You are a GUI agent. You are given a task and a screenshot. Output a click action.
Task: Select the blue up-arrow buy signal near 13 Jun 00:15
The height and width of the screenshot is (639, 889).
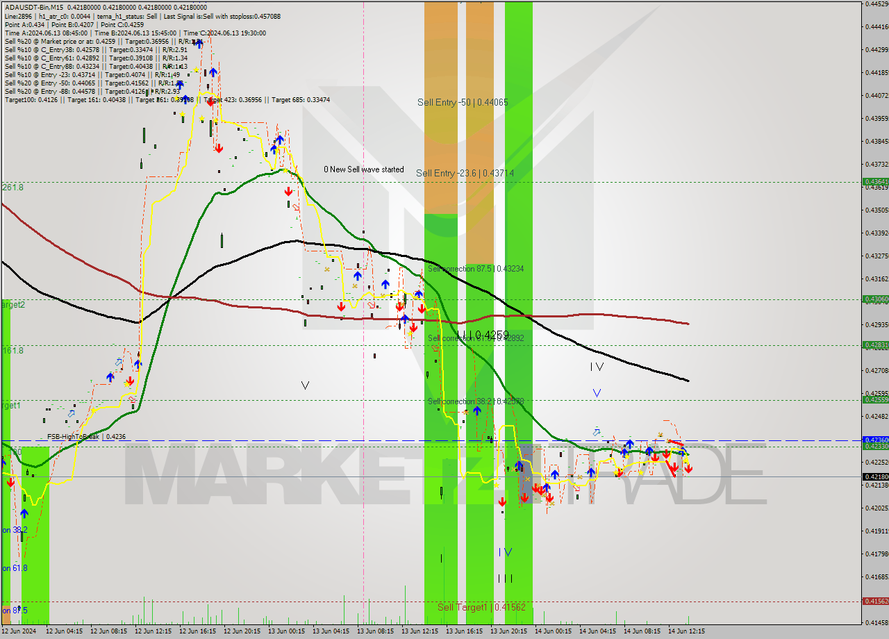pos(281,140)
